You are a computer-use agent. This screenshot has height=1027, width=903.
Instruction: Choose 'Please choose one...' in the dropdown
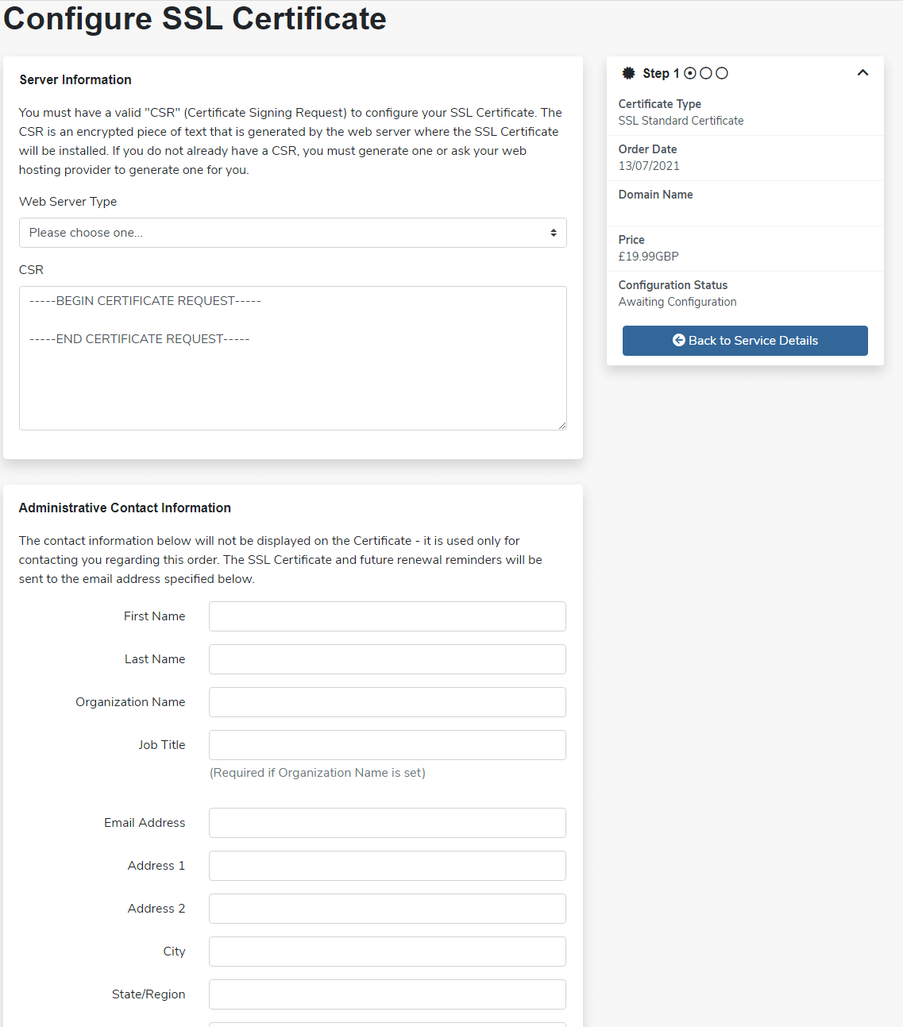point(292,232)
